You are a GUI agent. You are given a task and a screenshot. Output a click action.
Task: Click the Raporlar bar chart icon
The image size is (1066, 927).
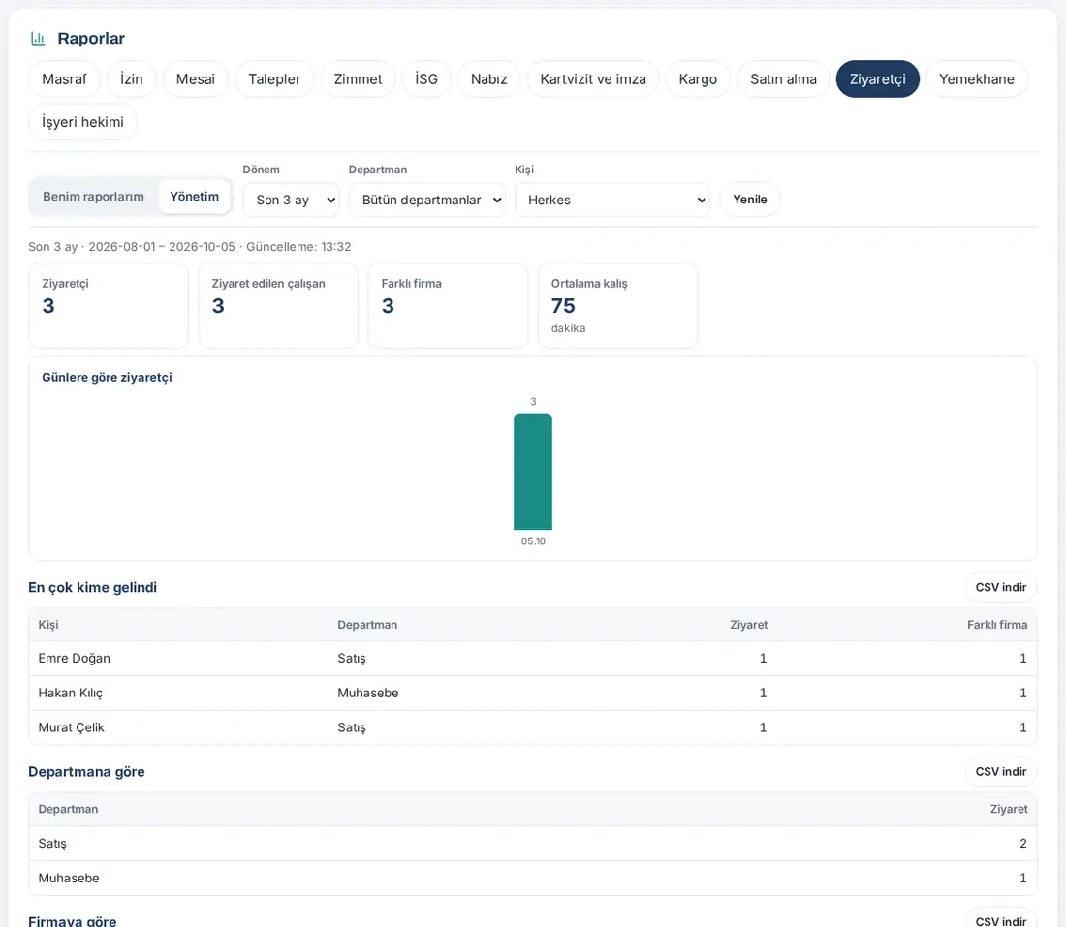click(38, 39)
